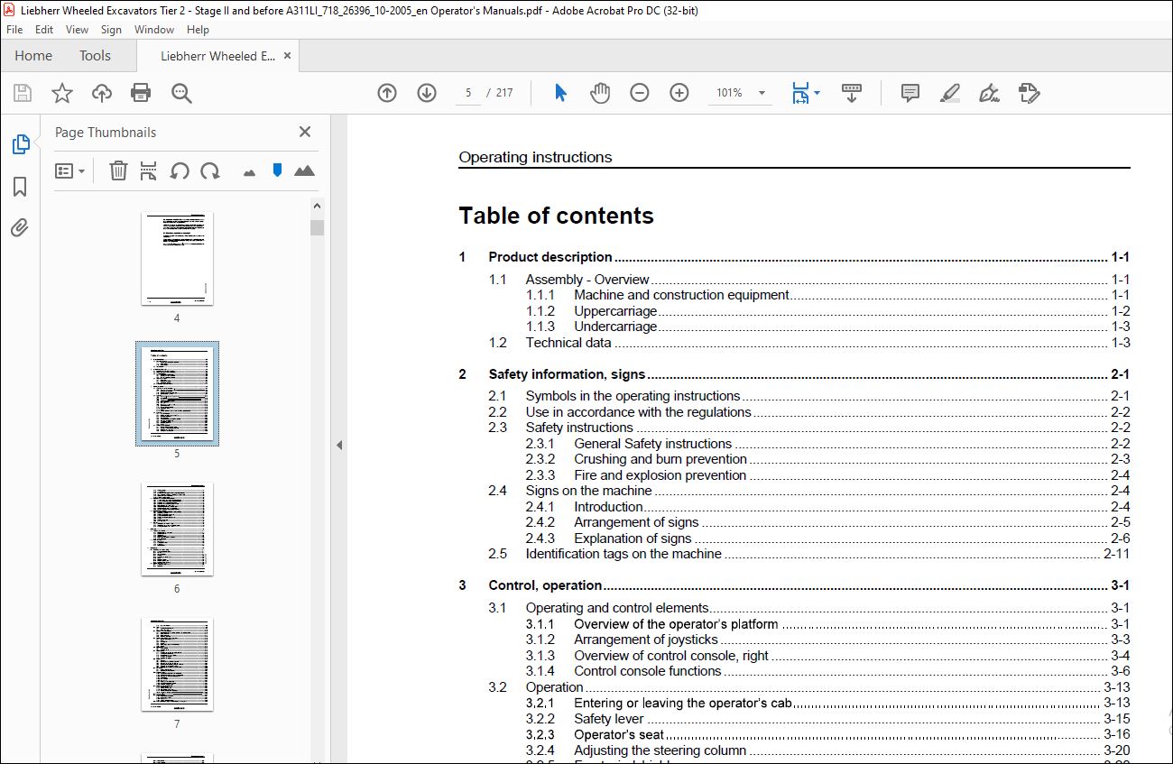
Task: Add the document to bookmarks (star)
Action: [x=62, y=93]
